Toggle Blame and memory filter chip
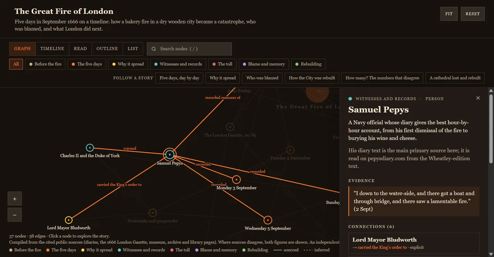The height and width of the screenshot is (257, 494). [x=264, y=64]
